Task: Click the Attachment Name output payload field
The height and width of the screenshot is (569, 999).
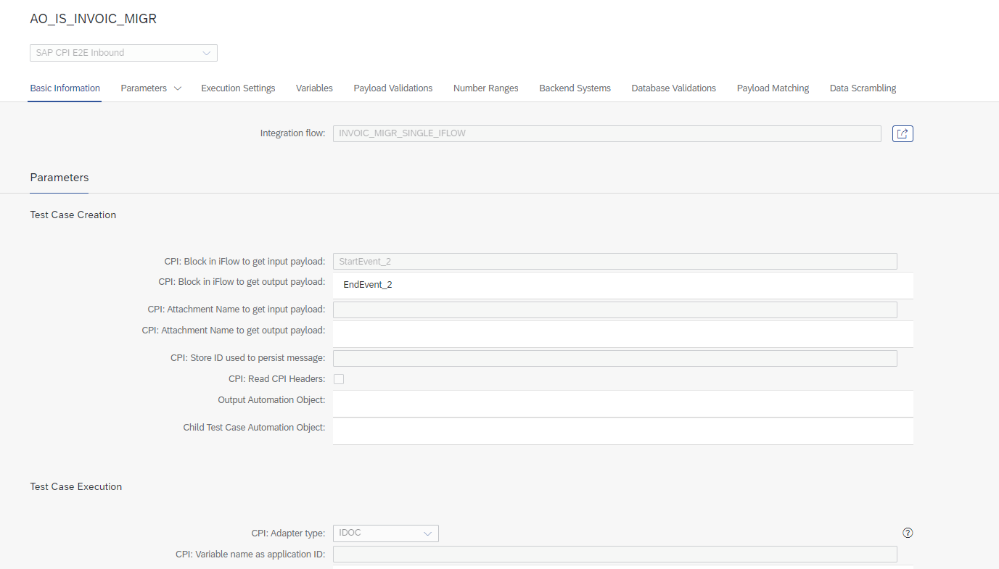Action: click(622, 334)
